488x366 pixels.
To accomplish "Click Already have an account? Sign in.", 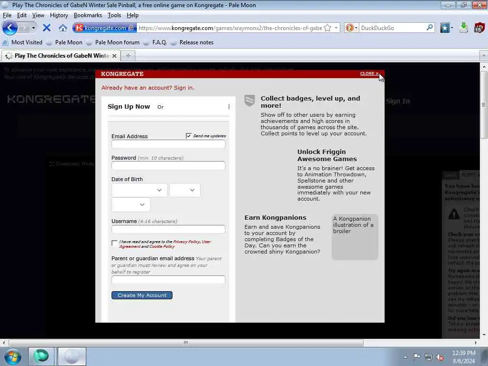I will point(148,88).
